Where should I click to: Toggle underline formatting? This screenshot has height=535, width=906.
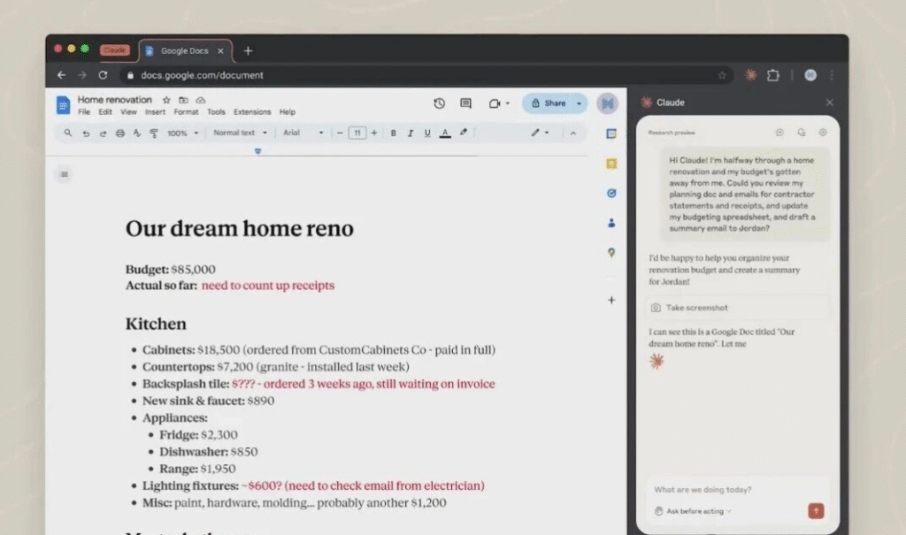pyautogui.click(x=427, y=134)
